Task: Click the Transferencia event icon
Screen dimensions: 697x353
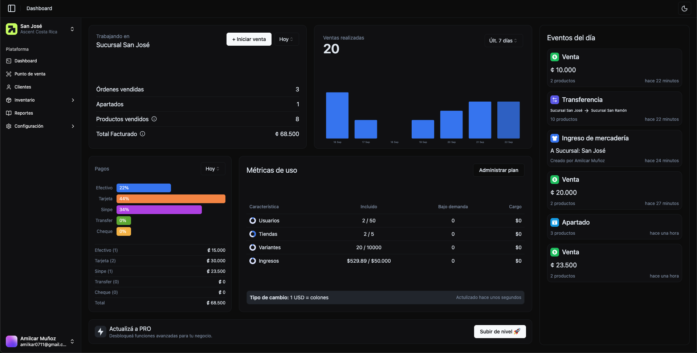Action: point(554,100)
